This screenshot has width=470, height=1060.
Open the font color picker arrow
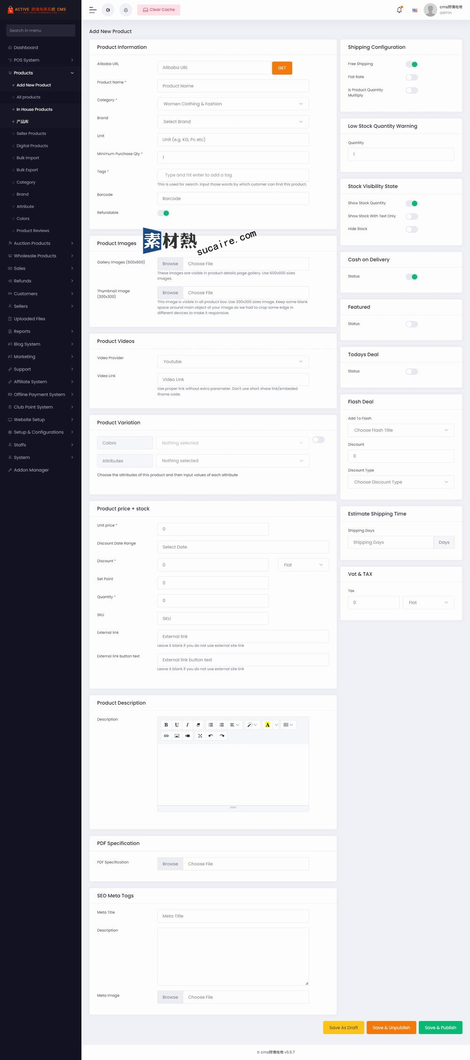pyautogui.click(x=276, y=725)
